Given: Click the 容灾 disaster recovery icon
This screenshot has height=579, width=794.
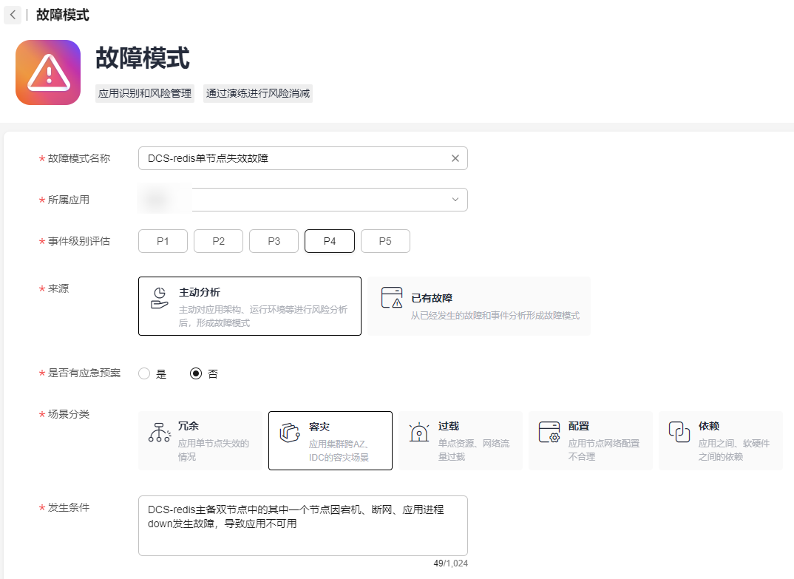Looking at the screenshot, I should coord(290,432).
